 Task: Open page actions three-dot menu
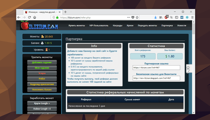click(x=128, y=17)
